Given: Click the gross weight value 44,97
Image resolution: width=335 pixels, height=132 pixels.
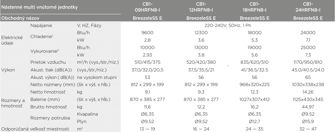Looking at the screenshot, I should (x=308, y=107).
